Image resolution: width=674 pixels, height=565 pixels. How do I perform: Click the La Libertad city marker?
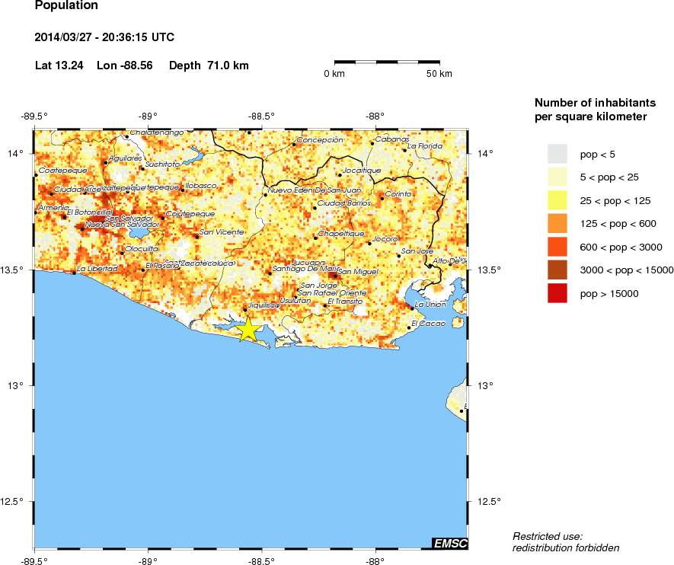74,272
